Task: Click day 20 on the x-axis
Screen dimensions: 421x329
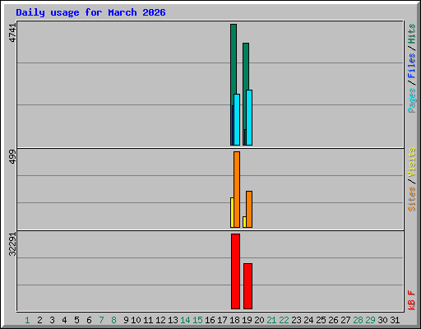Action: tap(259, 320)
